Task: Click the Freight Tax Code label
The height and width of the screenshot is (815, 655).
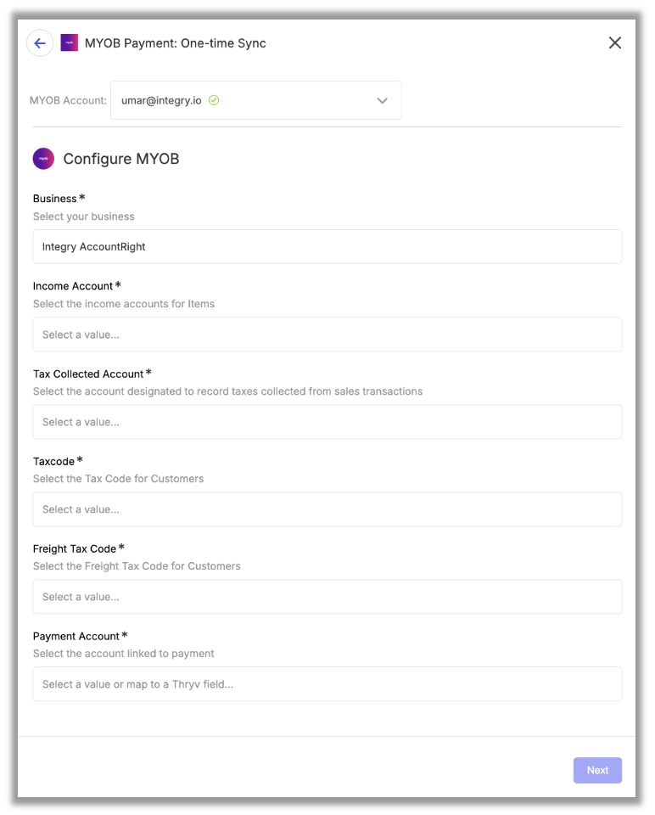Action: coord(75,549)
